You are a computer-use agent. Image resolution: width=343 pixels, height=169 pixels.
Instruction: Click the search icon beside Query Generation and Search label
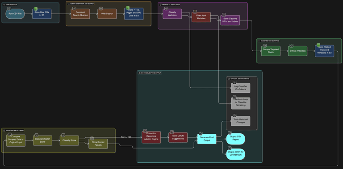68,4
